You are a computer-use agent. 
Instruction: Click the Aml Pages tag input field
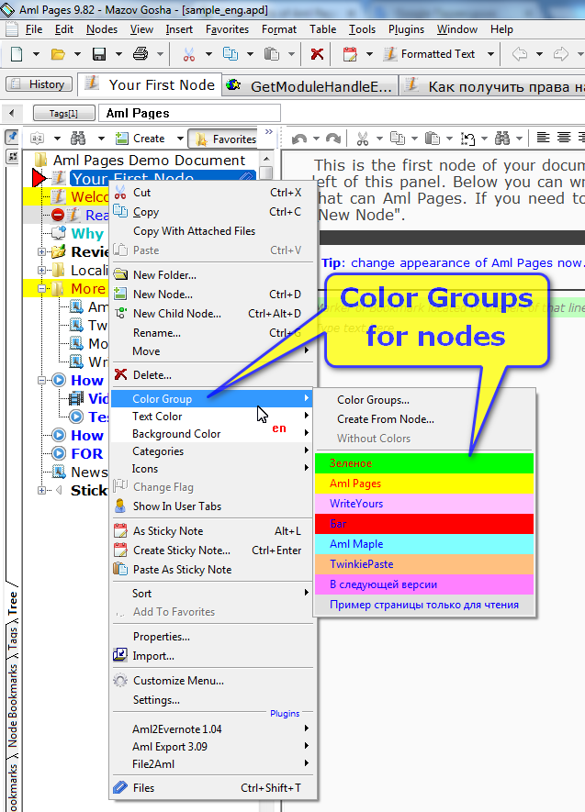pos(190,113)
